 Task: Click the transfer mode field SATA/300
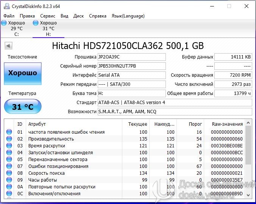pos(131,84)
